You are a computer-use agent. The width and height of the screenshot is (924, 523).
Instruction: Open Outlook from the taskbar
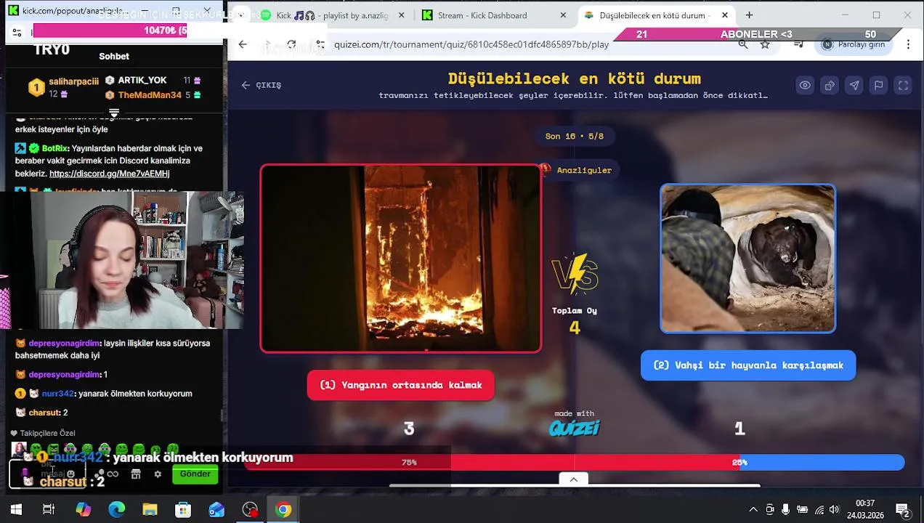click(x=216, y=510)
